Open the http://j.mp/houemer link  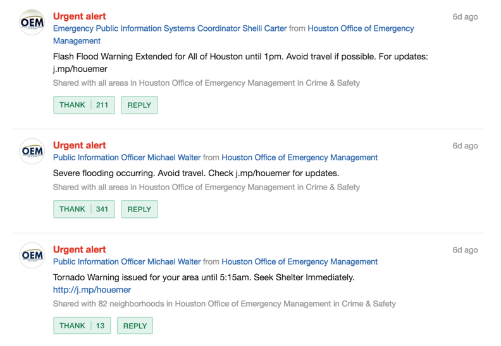coord(92,290)
